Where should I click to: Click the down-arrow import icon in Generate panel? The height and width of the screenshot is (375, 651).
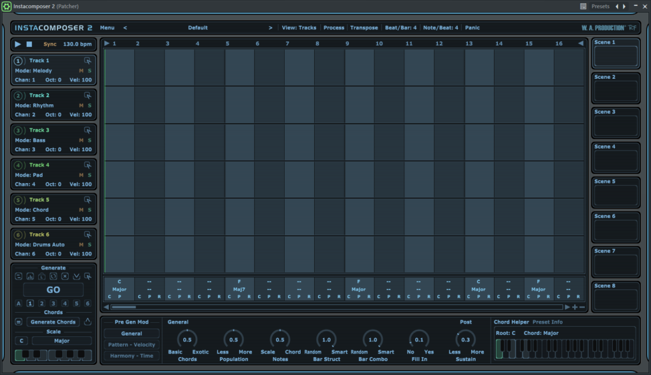[76, 276]
